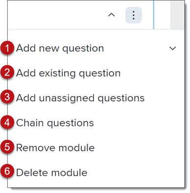190x193 pixels.
Task: Click the red number 4 callout badge
Action: pos(7,122)
